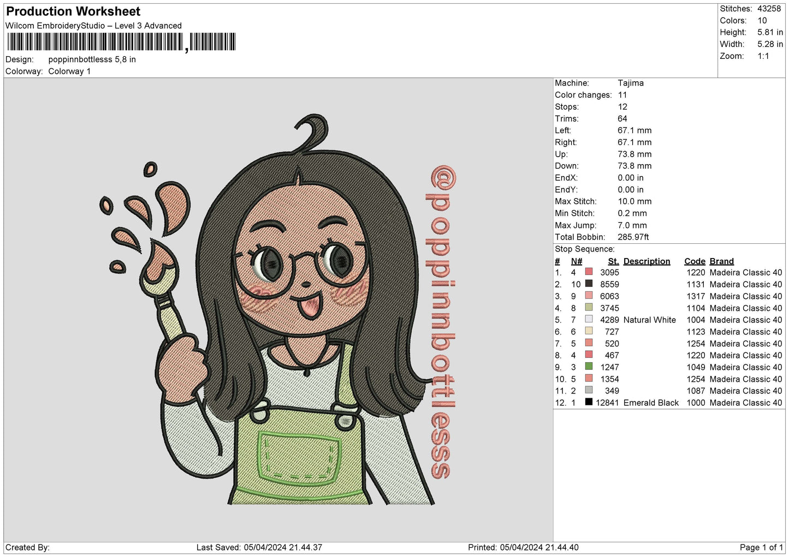Click code '1131' in stop sequence
The image size is (789, 557).
[x=696, y=284]
